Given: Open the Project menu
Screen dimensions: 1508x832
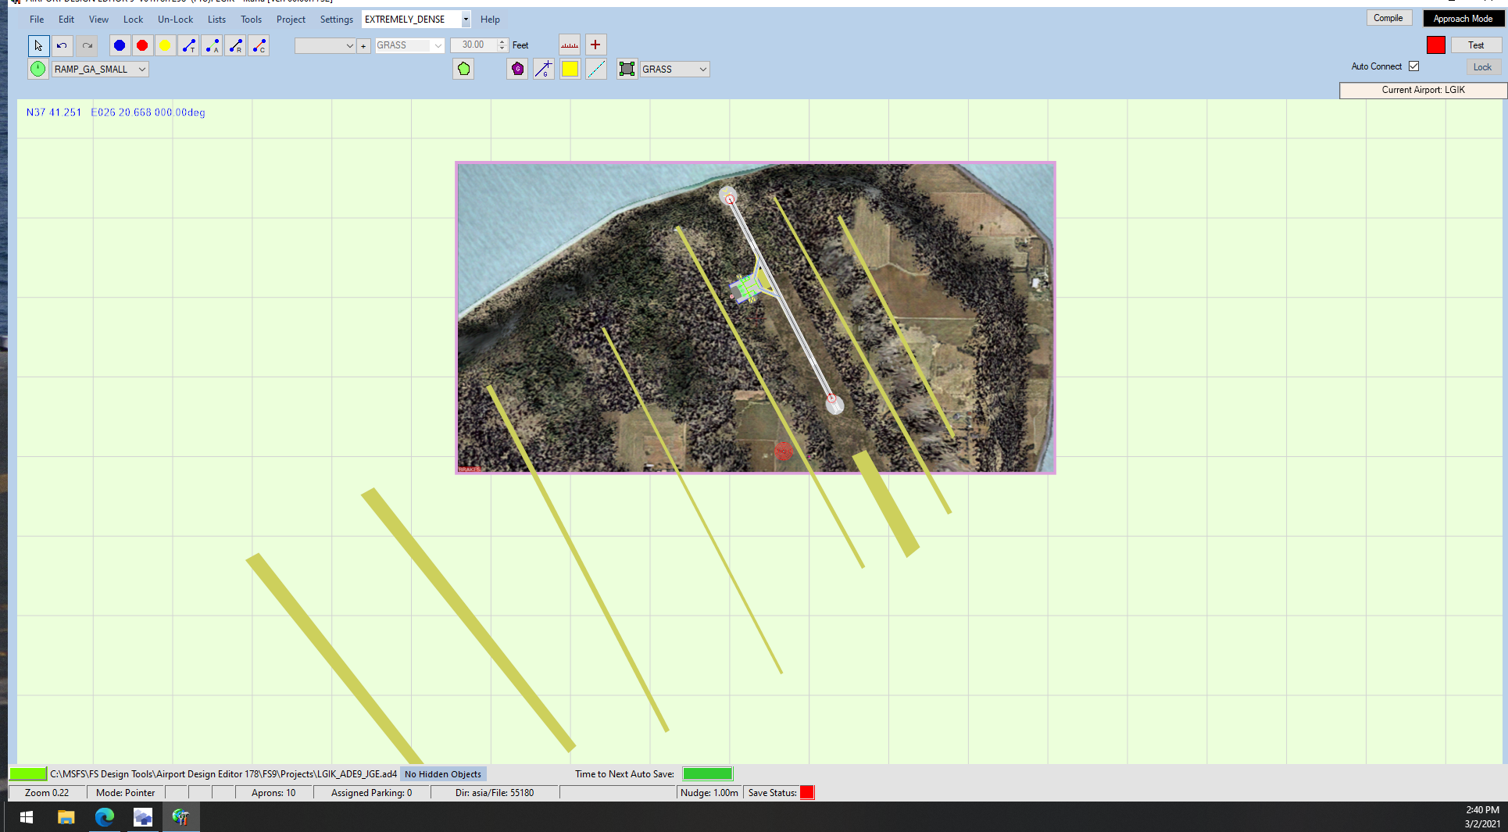Looking at the screenshot, I should [291, 20].
